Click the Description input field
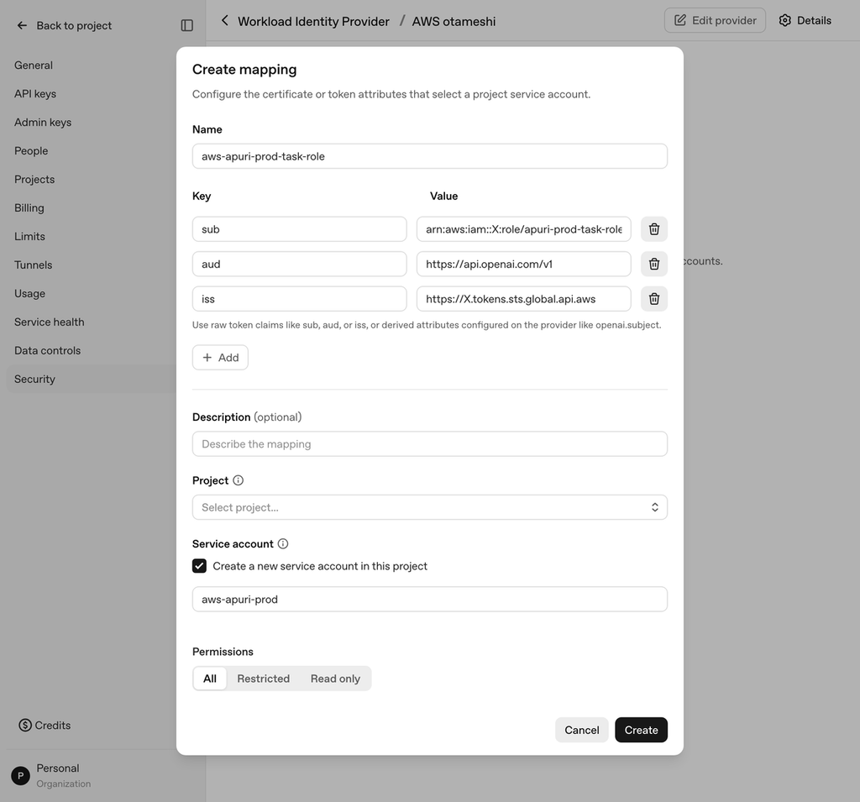Screen dimensions: 860x802 (x=429, y=443)
